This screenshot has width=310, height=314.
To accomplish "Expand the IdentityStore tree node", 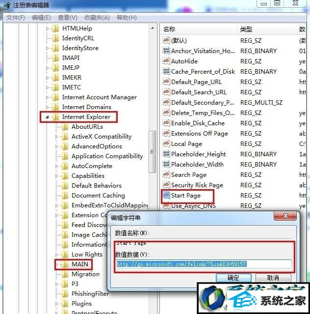I will (47, 48).
